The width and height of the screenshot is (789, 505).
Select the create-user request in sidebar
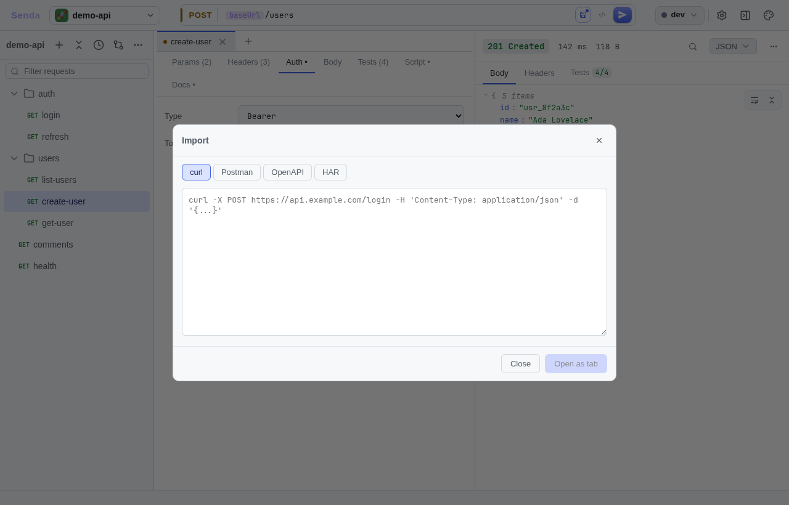(76, 201)
